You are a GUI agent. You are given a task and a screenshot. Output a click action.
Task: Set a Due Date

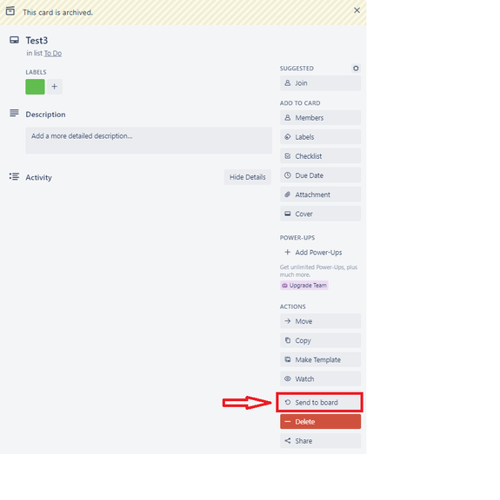(320, 175)
